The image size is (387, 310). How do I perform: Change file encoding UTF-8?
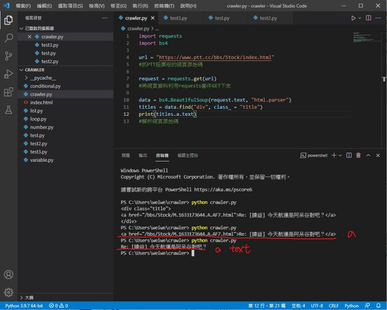click(x=317, y=305)
